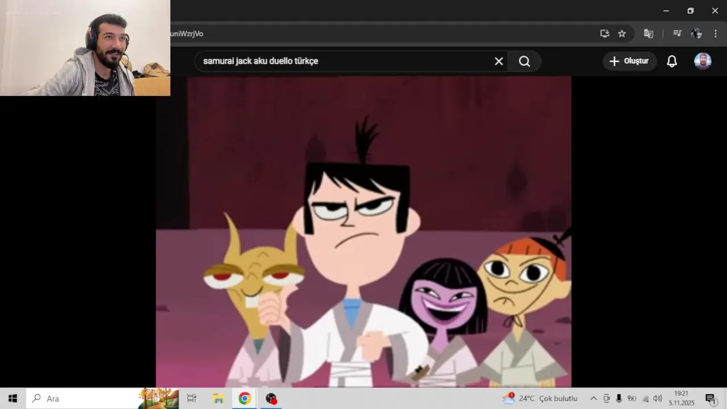The height and width of the screenshot is (409, 727).
Task: Open YouTube notifications bell
Action: (x=672, y=61)
